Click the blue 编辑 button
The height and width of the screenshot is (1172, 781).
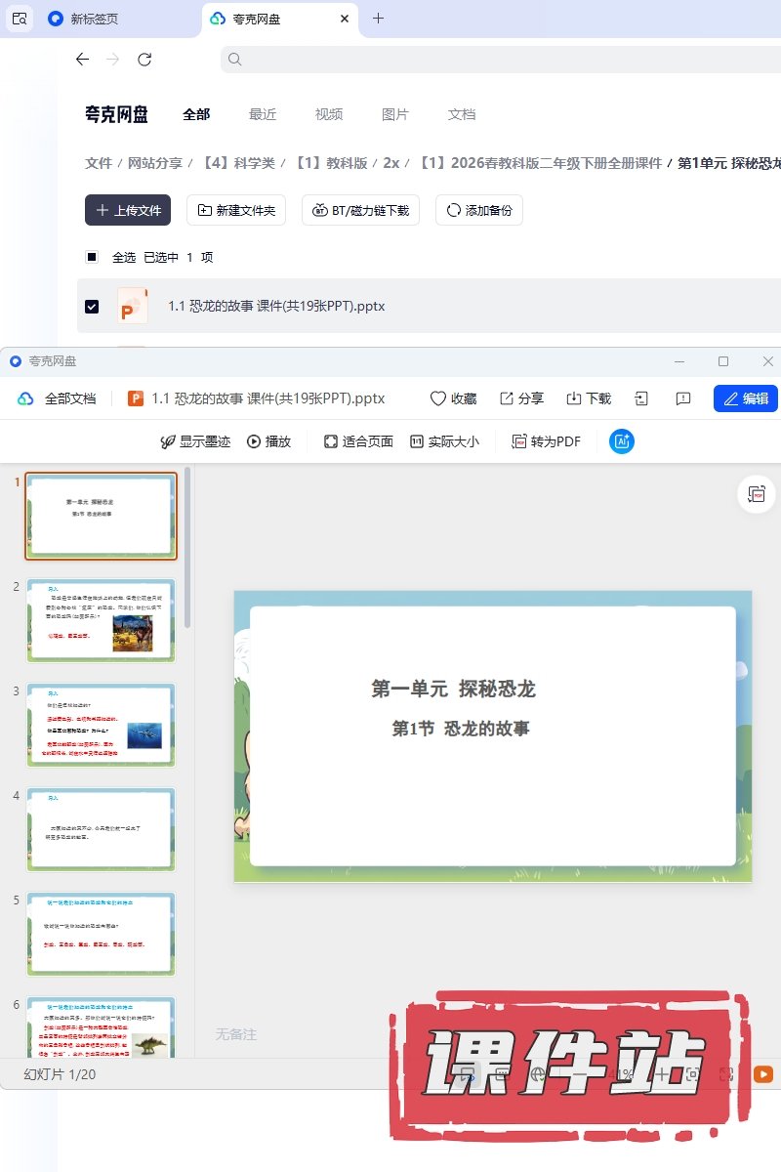[x=746, y=398]
